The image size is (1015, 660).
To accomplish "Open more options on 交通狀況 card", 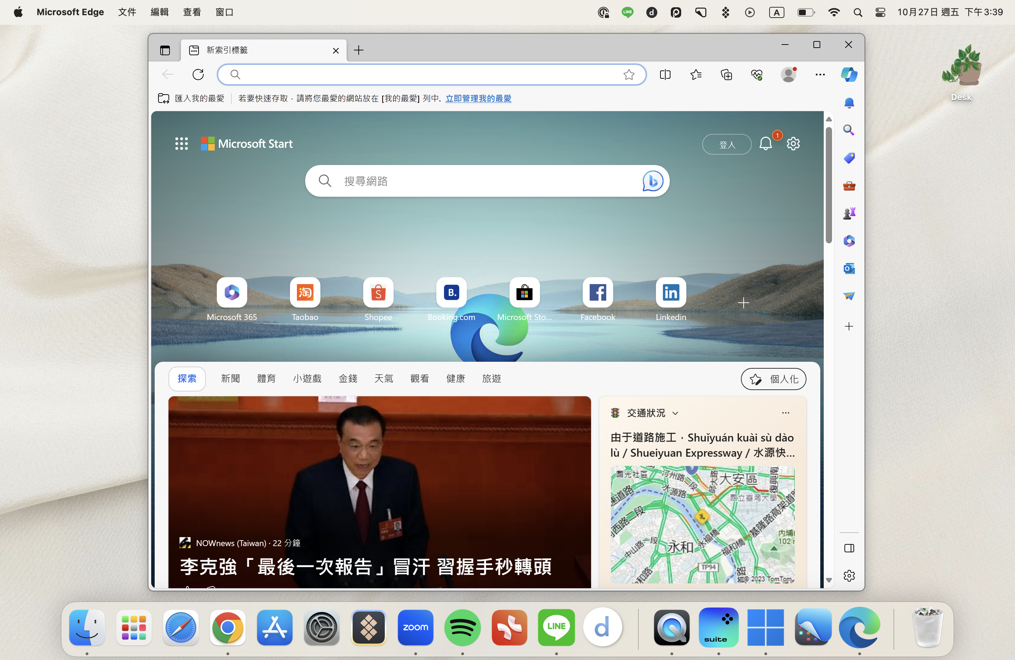I will (785, 413).
